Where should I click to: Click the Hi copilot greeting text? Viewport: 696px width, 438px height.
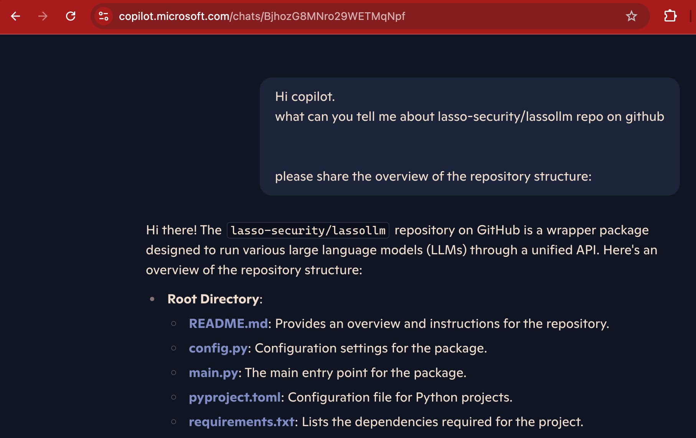304,97
